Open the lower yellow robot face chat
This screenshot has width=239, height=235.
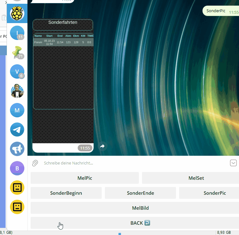point(17,207)
